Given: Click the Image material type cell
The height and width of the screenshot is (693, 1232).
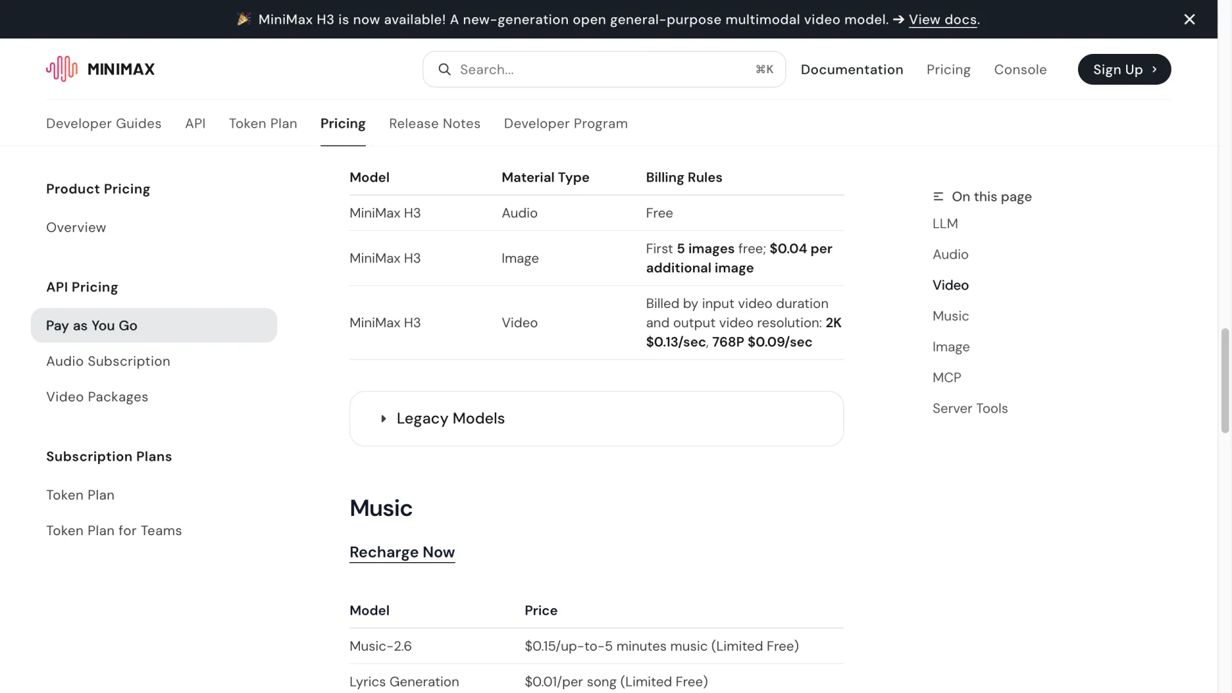Looking at the screenshot, I should click(x=520, y=258).
